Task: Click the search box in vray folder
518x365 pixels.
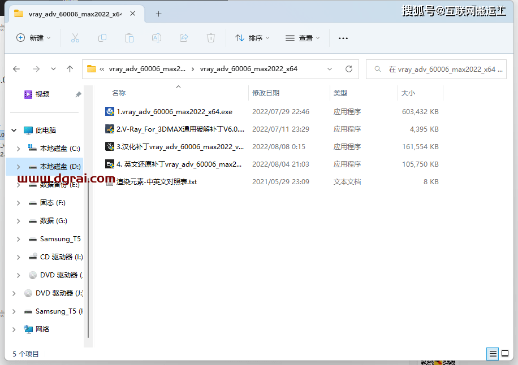Action: point(436,69)
